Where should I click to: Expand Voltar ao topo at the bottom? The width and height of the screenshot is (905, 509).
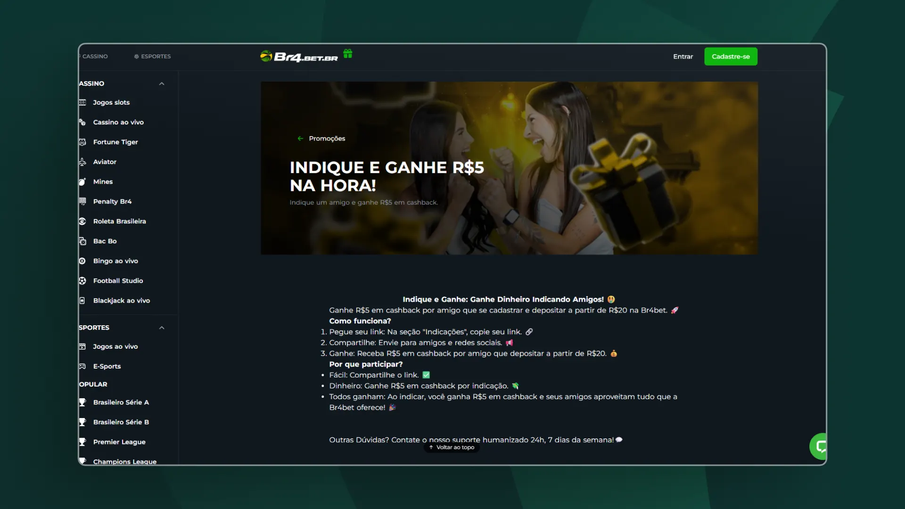(x=451, y=447)
